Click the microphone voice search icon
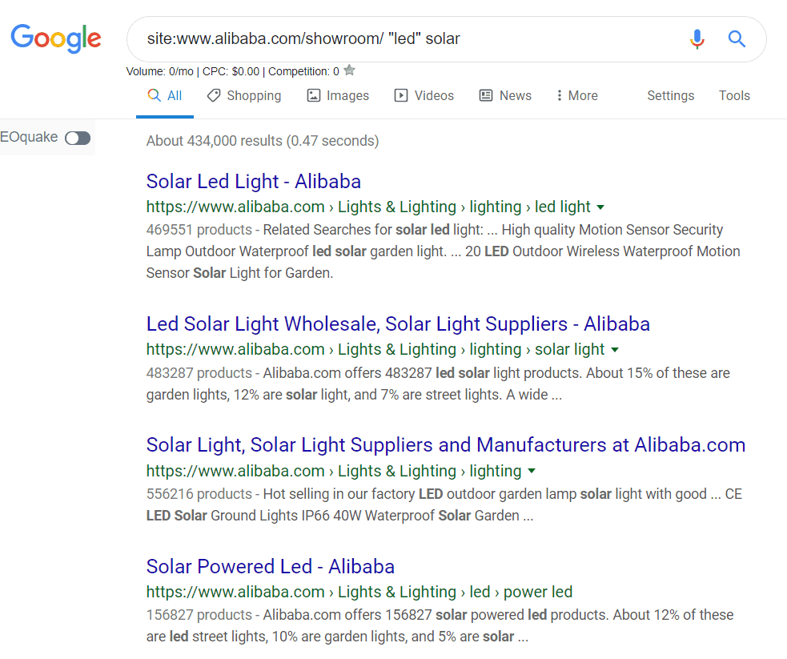The height and width of the screenshot is (659, 787). 697,38
